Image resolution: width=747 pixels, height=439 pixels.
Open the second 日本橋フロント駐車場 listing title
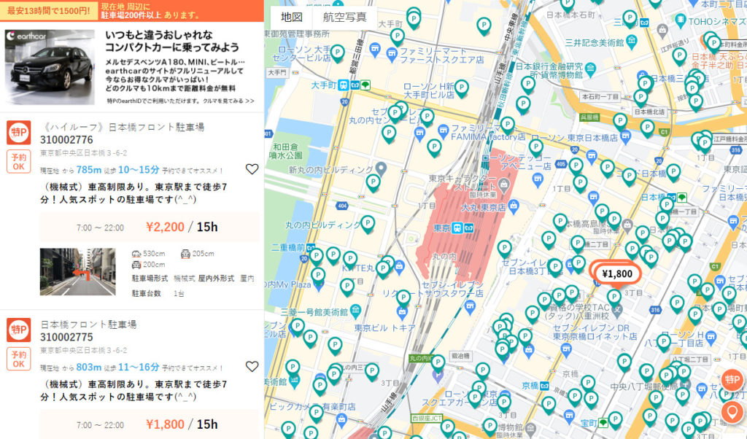[88, 325]
